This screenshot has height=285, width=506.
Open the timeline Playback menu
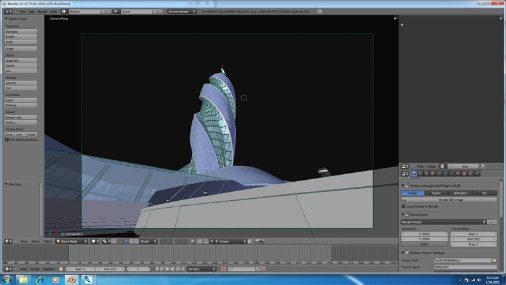tap(49, 269)
